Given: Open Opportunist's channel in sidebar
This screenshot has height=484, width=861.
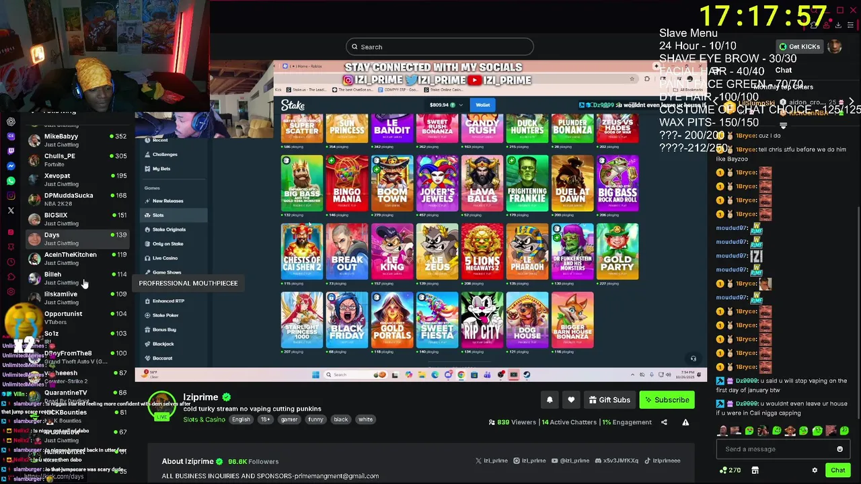Looking at the screenshot, I should (x=77, y=317).
